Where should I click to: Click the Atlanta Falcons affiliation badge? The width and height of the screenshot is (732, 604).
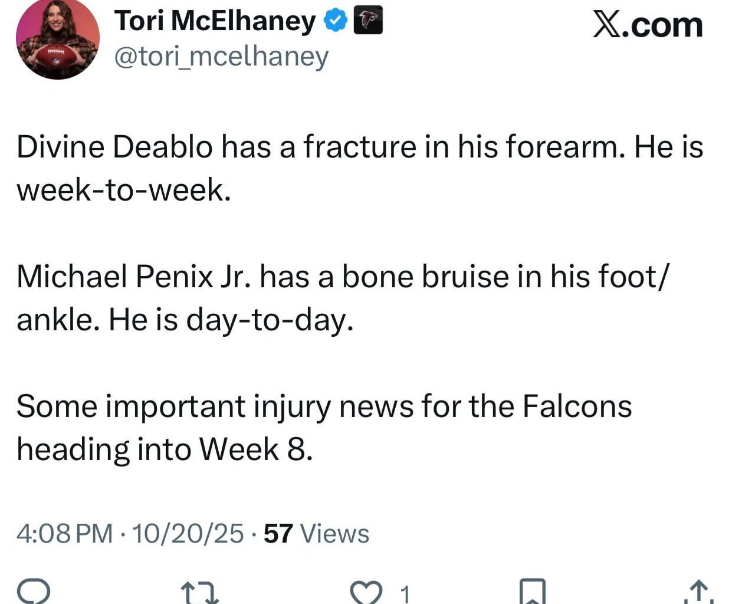(x=367, y=19)
